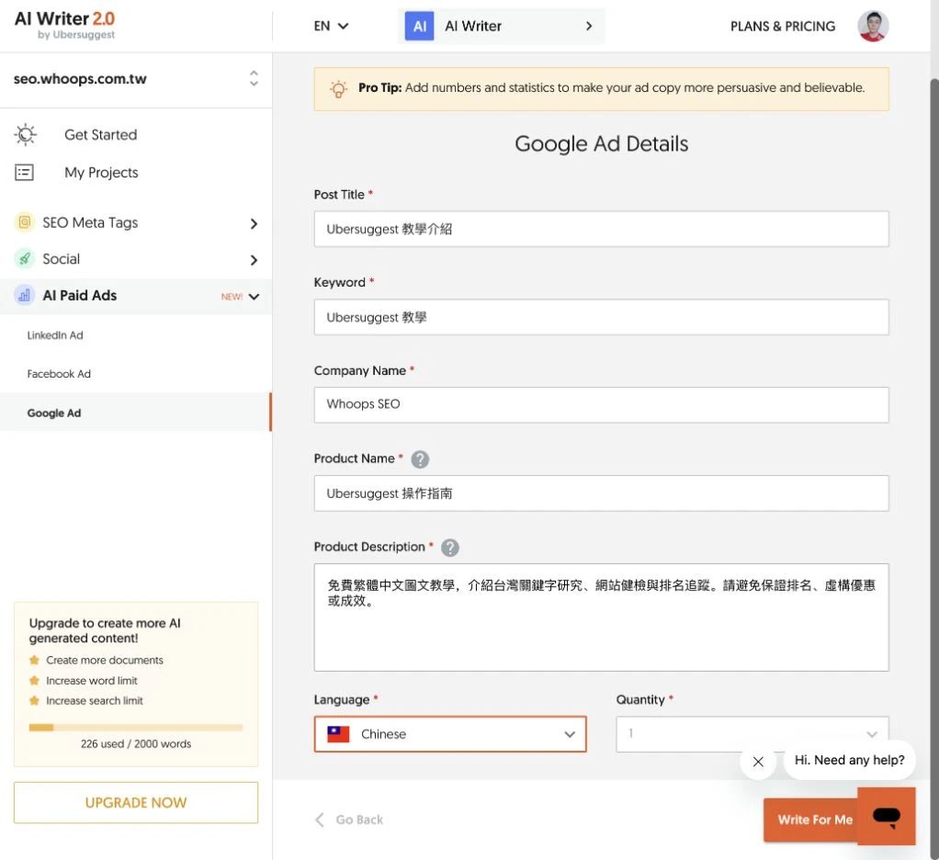Click the Pro Tip lightbulb icon
The height and width of the screenshot is (860, 939).
338,88
